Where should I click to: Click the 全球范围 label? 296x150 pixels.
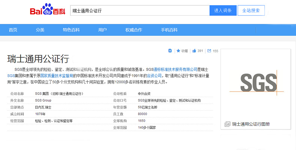pos(120,128)
